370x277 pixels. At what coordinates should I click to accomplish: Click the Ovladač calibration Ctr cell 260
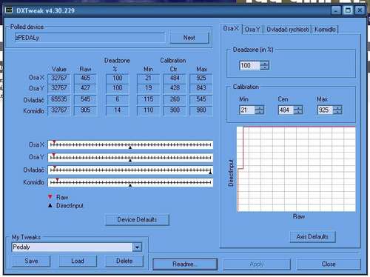tap(175, 99)
